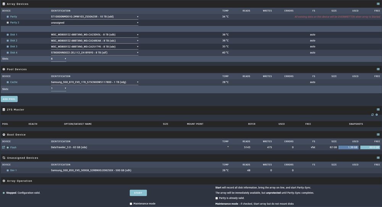This screenshot has width=382, height=207.
Task: Click the Unassigned Devices section icon
Action: (x=4, y=158)
